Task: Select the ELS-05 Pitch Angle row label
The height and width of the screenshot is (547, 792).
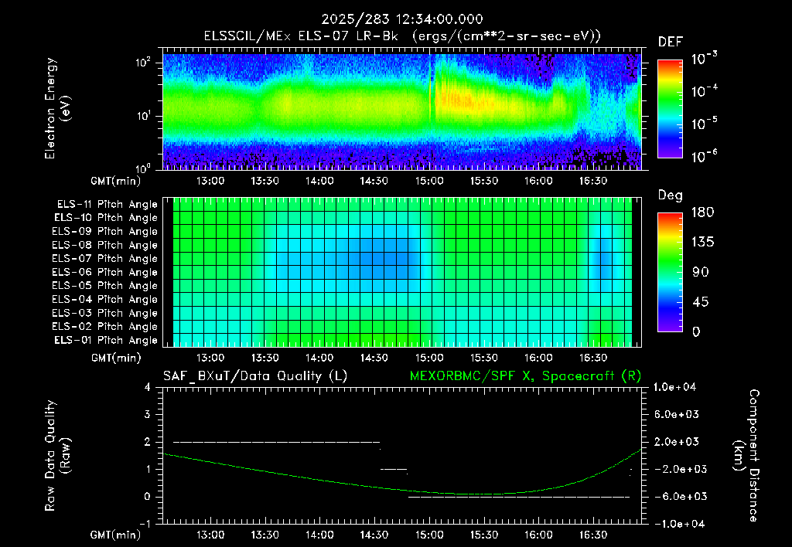Action: pos(105,286)
